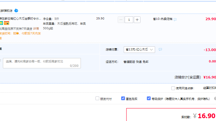Open the info bubble beside store discount dropdown

click(x=160, y=49)
